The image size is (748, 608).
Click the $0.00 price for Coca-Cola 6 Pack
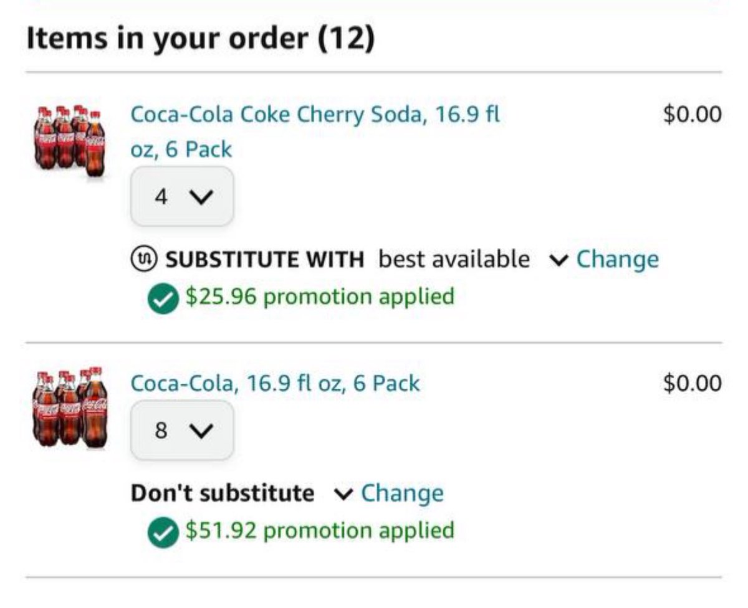692,382
